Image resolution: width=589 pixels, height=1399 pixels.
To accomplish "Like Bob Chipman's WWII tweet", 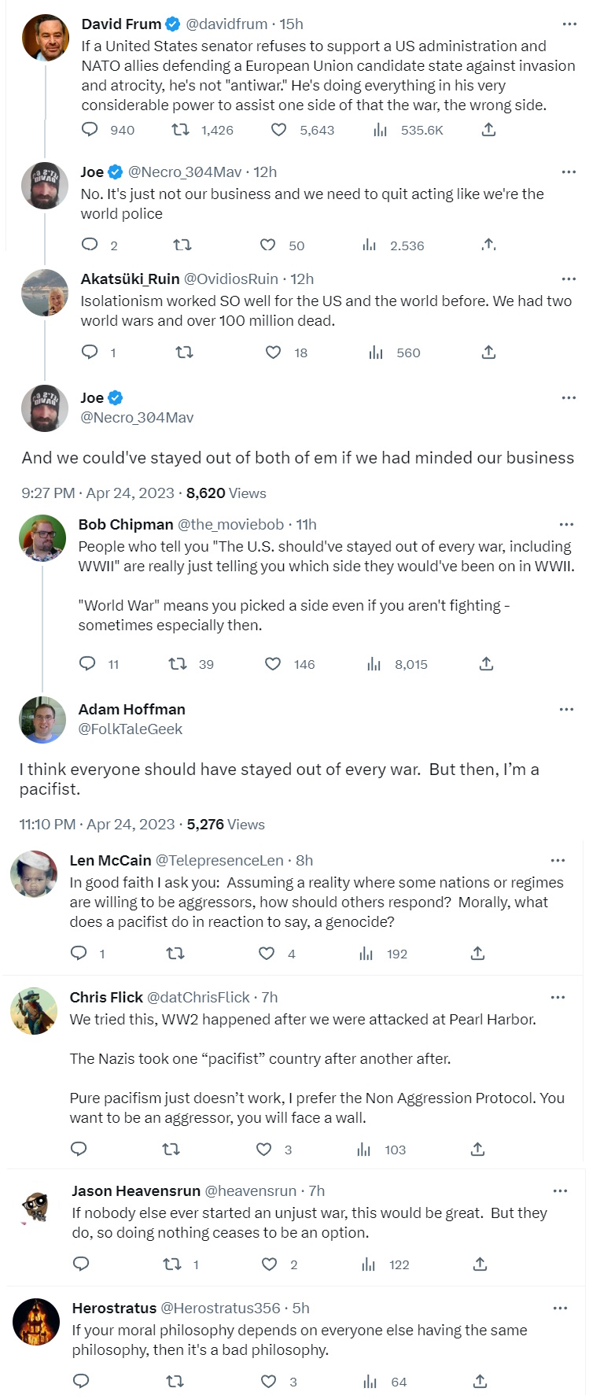I will (273, 664).
